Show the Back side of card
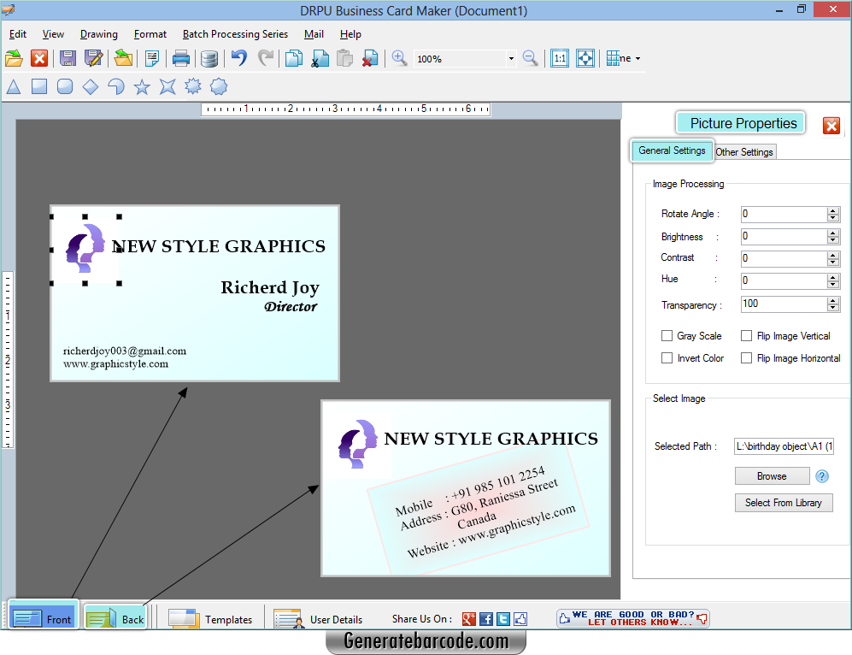This screenshot has width=852, height=655. click(x=115, y=617)
